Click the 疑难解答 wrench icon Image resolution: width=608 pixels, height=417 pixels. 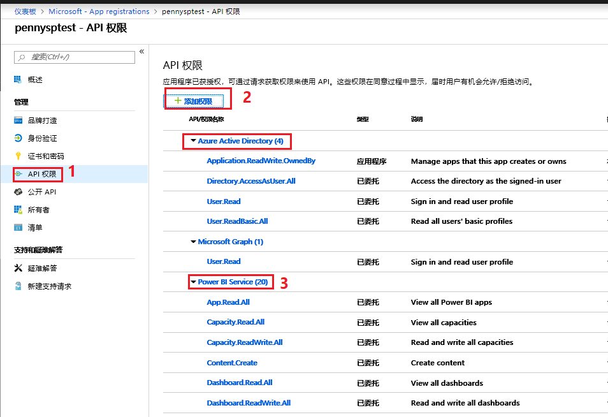tap(18, 268)
